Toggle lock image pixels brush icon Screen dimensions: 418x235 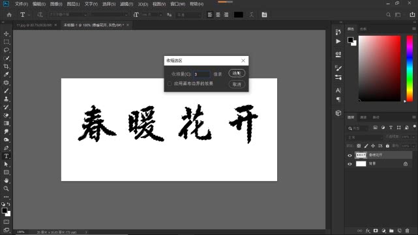(x=366, y=146)
